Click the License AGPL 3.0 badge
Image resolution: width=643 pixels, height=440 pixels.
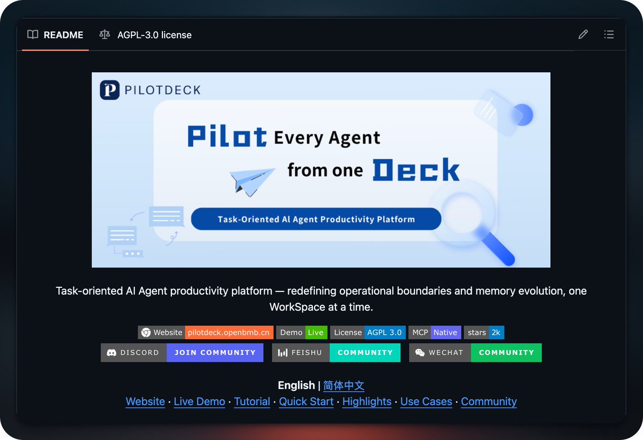click(x=368, y=332)
